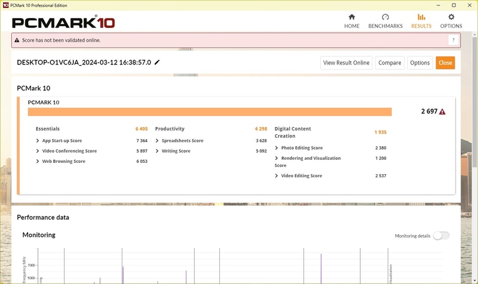
Task: Expand Photo Editing Score
Action: [x=277, y=148]
